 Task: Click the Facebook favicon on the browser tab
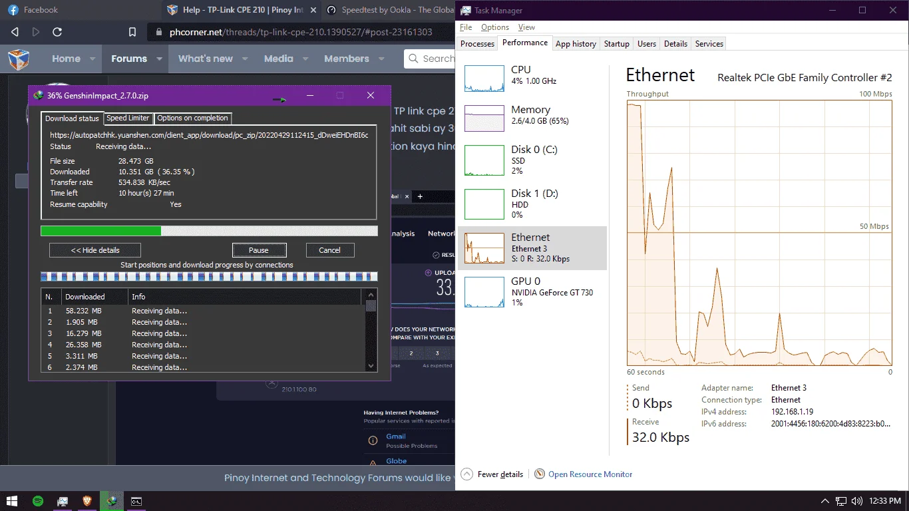click(x=13, y=10)
